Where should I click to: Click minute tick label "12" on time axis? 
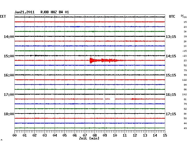[x=135, y=135]
